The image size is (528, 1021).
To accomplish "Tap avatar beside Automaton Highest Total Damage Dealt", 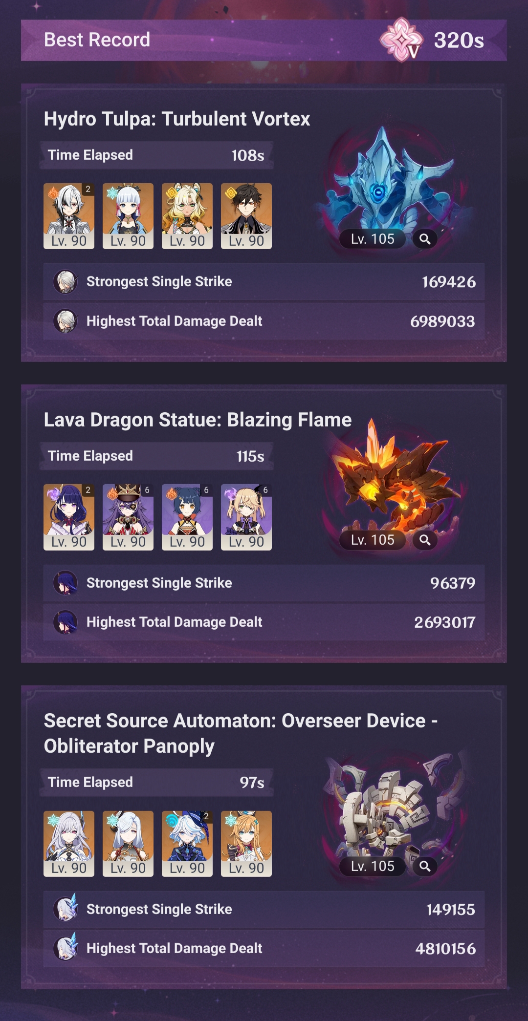I will 65,948.
